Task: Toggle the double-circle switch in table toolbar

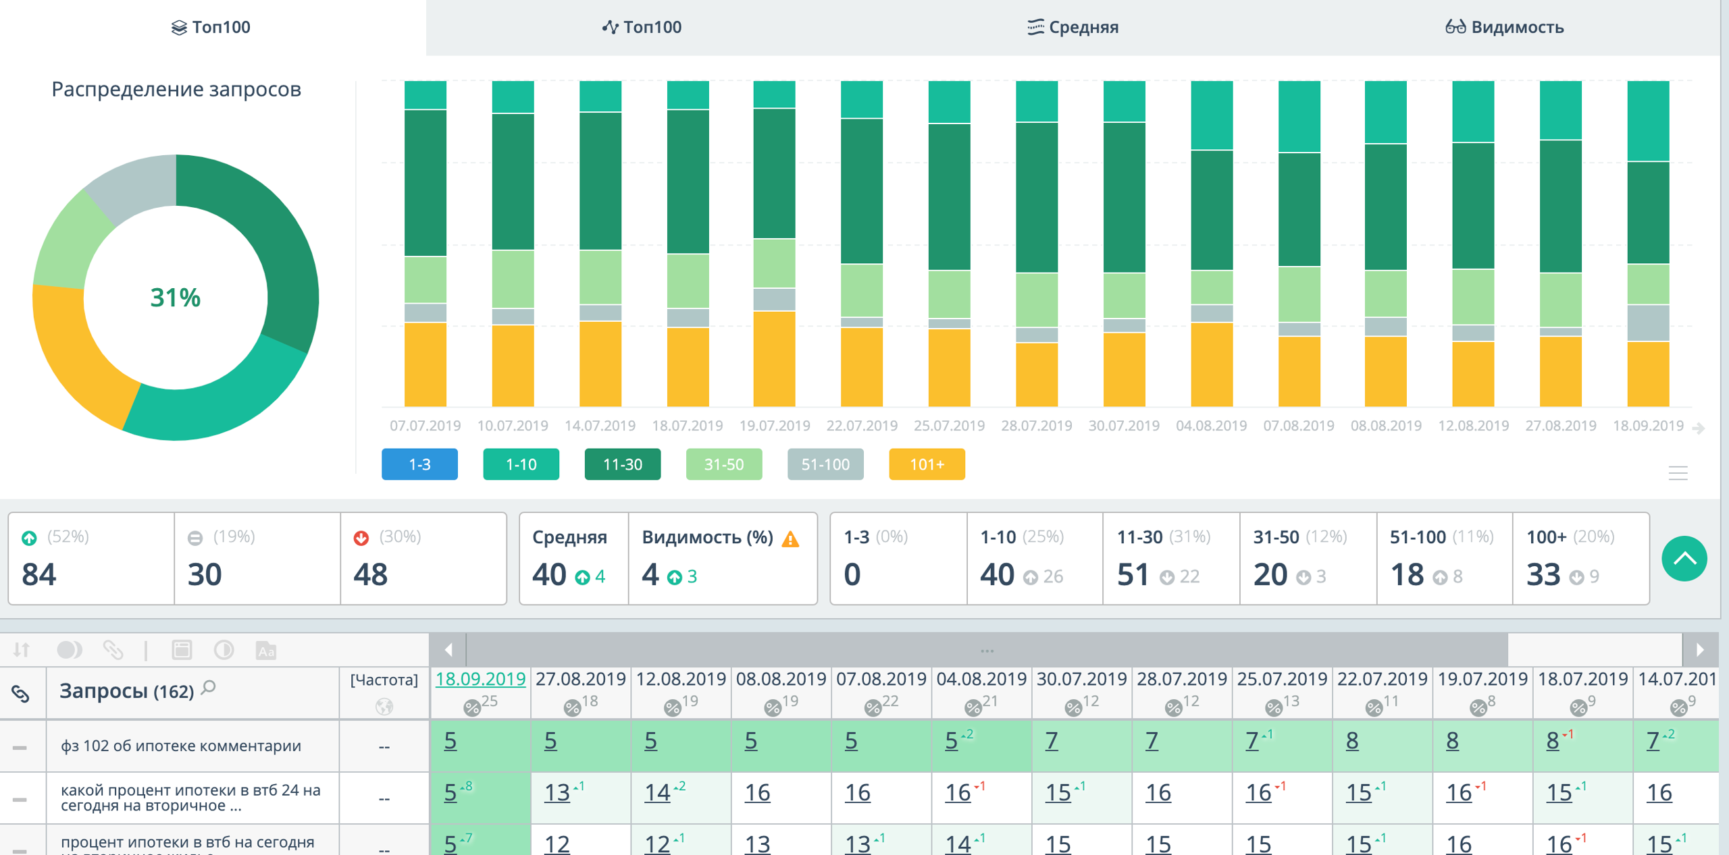Action: pyautogui.click(x=69, y=650)
